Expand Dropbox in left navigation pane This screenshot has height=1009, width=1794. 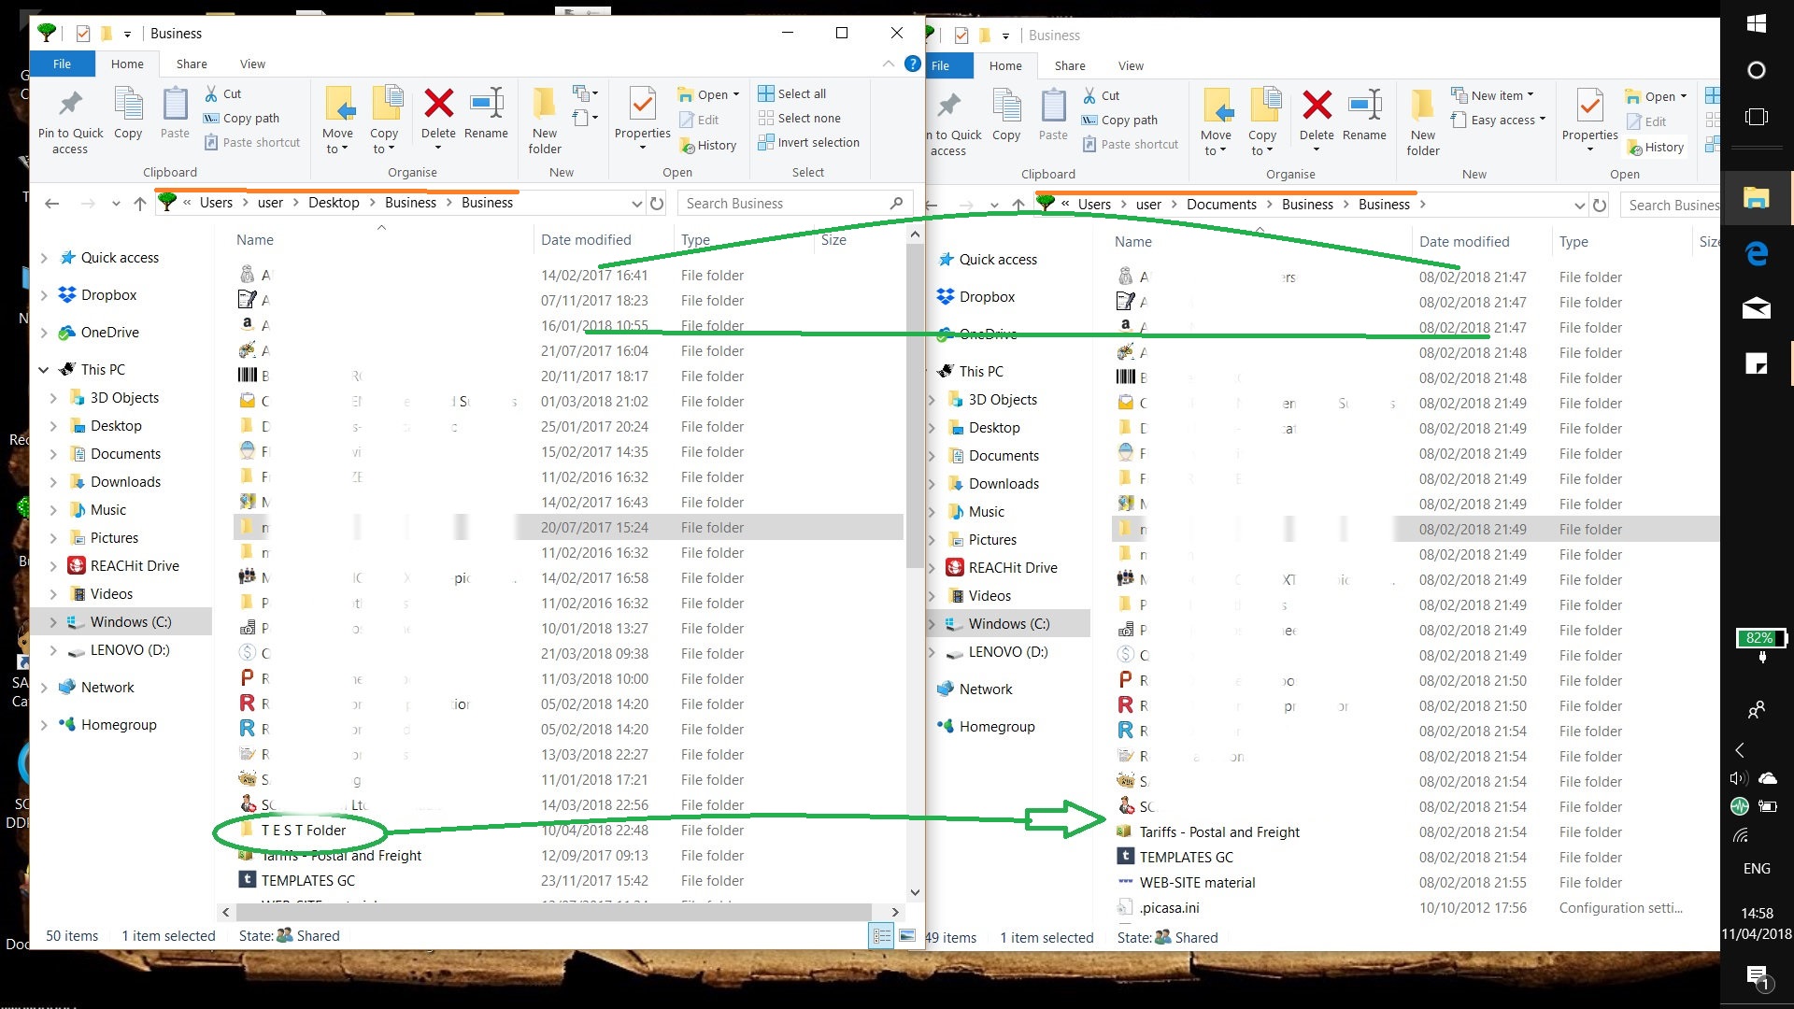(x=44, y=295)
